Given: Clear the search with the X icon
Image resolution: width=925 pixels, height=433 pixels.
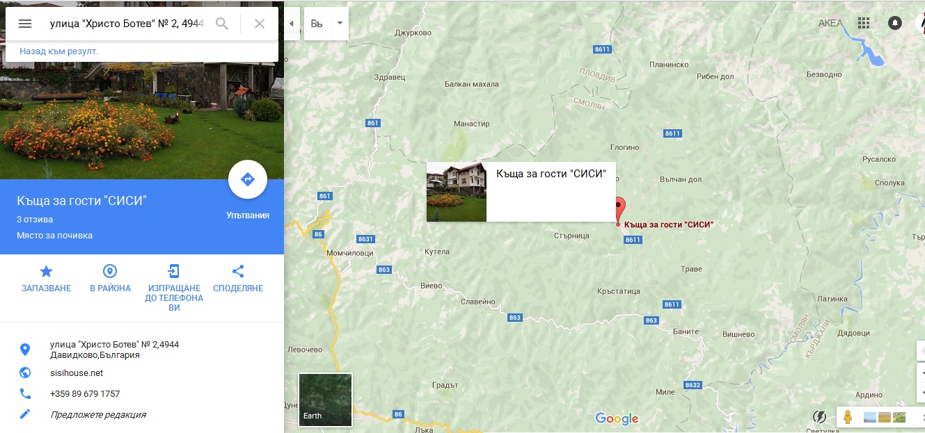Looking at the screenshot, I should [260, 24].
